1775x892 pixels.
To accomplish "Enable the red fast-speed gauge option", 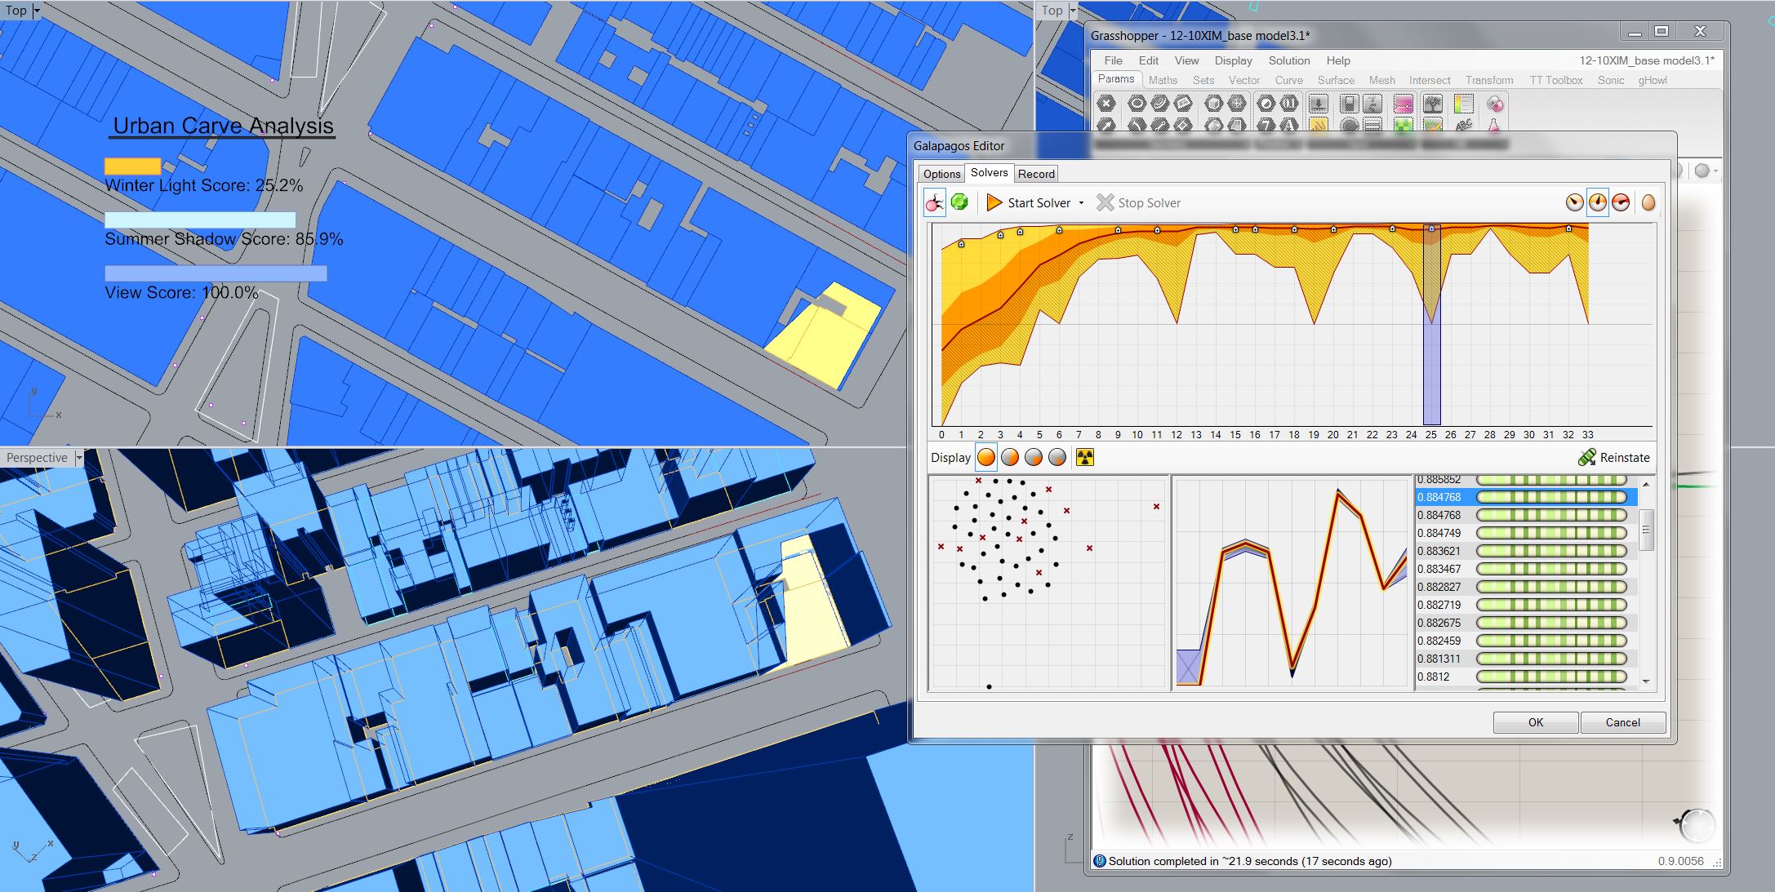I will (x=1622, y=203).
